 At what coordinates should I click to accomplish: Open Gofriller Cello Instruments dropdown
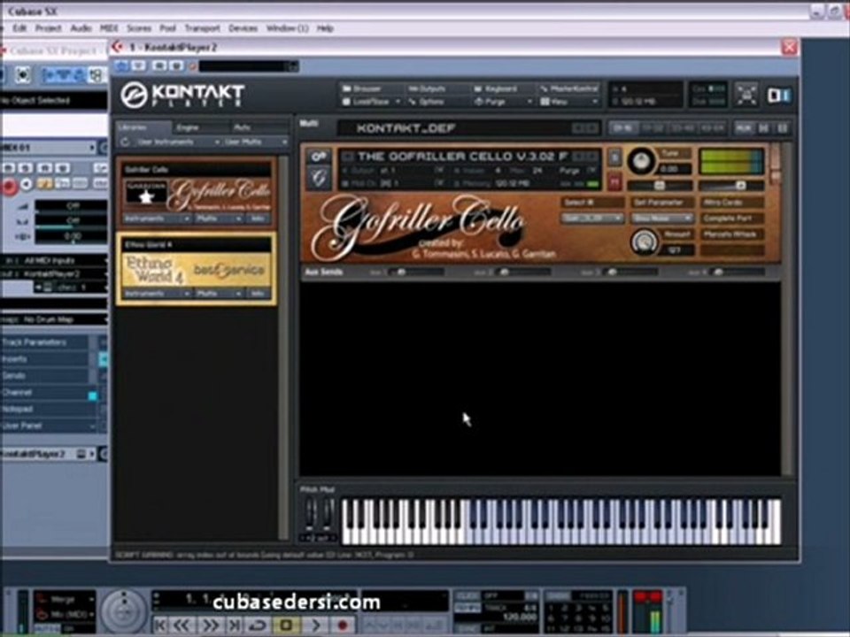click(158, 219)
